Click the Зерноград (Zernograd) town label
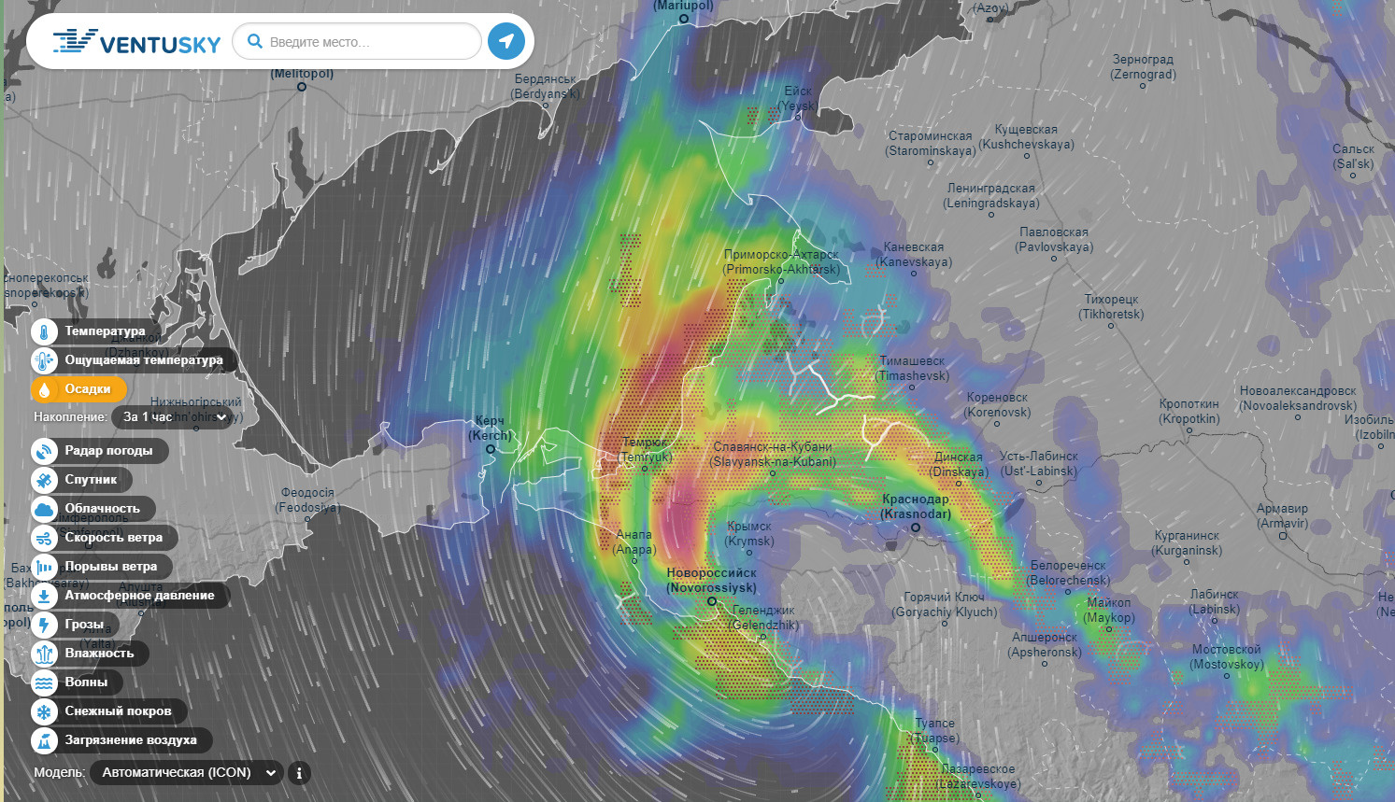1395x802 pixels. (1143, 66)
